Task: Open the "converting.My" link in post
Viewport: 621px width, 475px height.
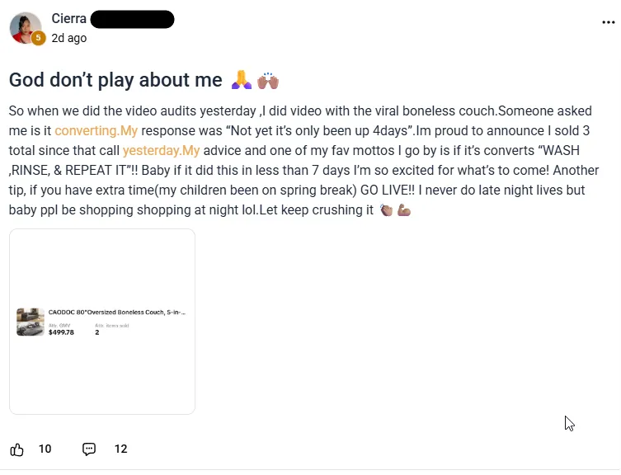Action: [x=96, y=130]
